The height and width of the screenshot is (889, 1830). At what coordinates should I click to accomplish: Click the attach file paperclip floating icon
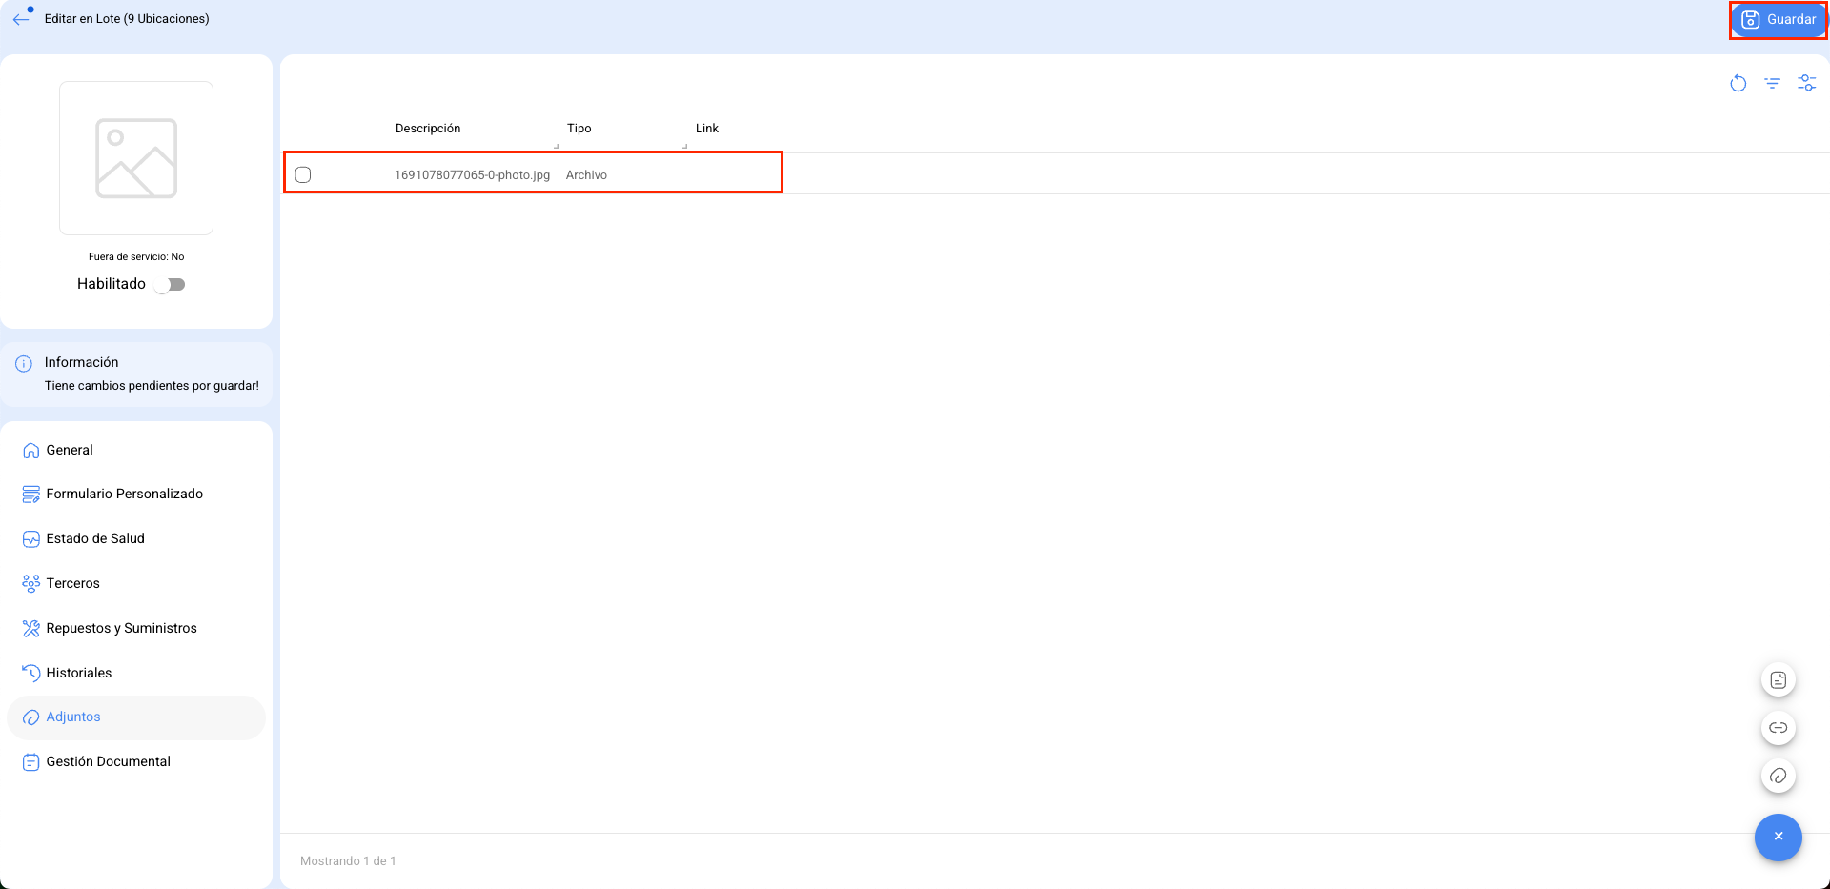[x=1778, y=776]
